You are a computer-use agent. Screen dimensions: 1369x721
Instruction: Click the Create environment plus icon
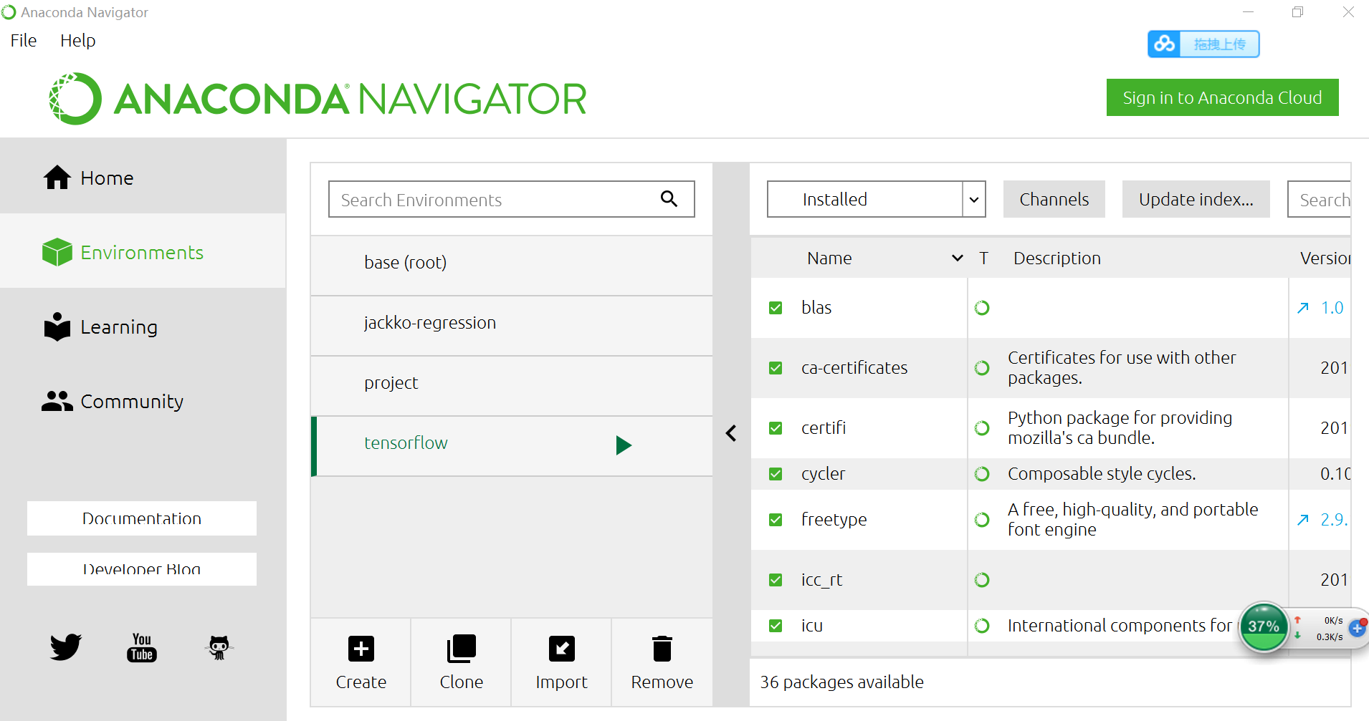[361, 649]
